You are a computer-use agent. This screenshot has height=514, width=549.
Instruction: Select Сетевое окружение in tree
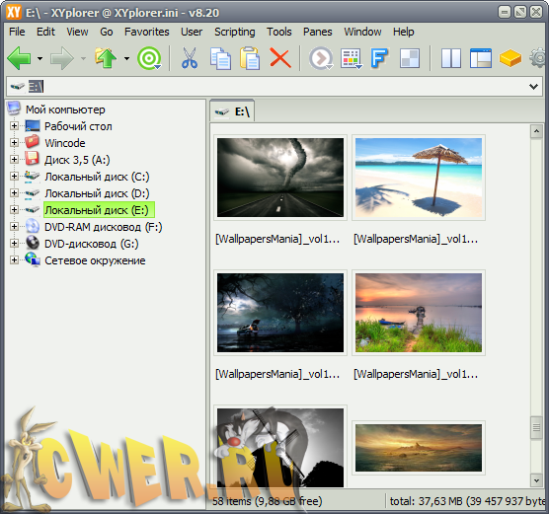95,260
